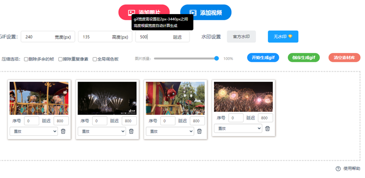Click the 100% quality value text
The height and width of the screenshot is (178, 365).
tap(228, 59)
